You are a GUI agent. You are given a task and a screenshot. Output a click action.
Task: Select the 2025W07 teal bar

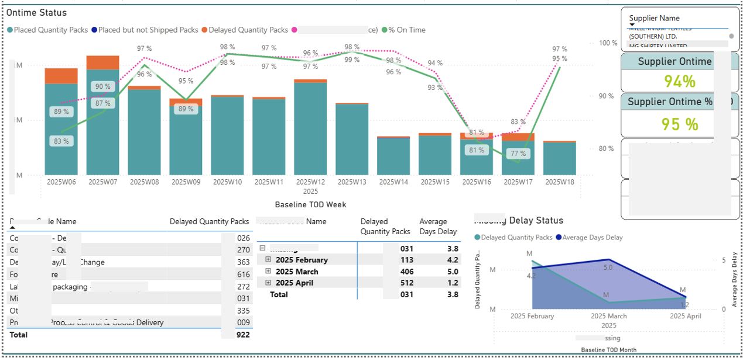pyautogui.click(x=102, y=121)
